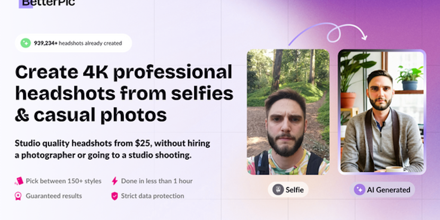Click the 939,234+ headshots already created badge
This screenshot has height=220, width=440.
pos(73,43)
